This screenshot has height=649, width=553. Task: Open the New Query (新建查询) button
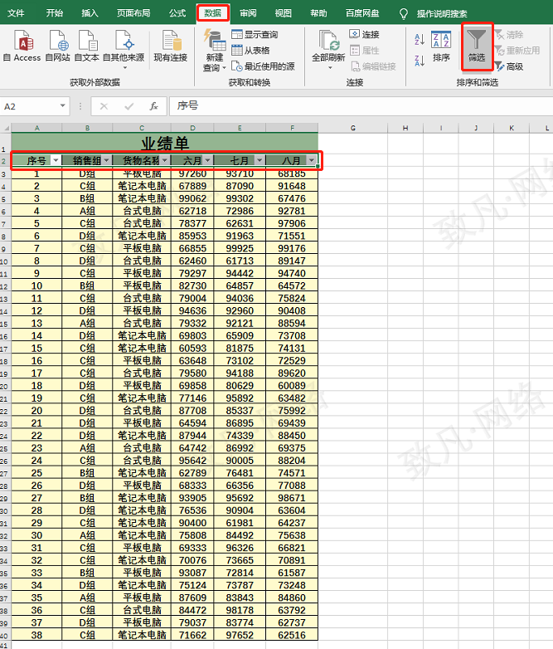point(214,51)
